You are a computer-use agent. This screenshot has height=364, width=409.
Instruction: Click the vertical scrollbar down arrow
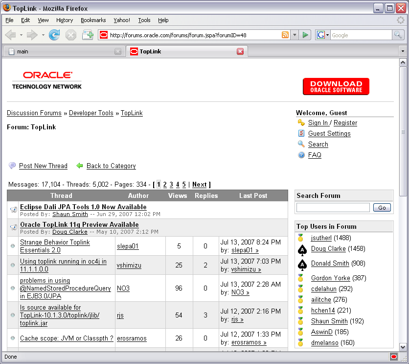(x=403, y=347)
